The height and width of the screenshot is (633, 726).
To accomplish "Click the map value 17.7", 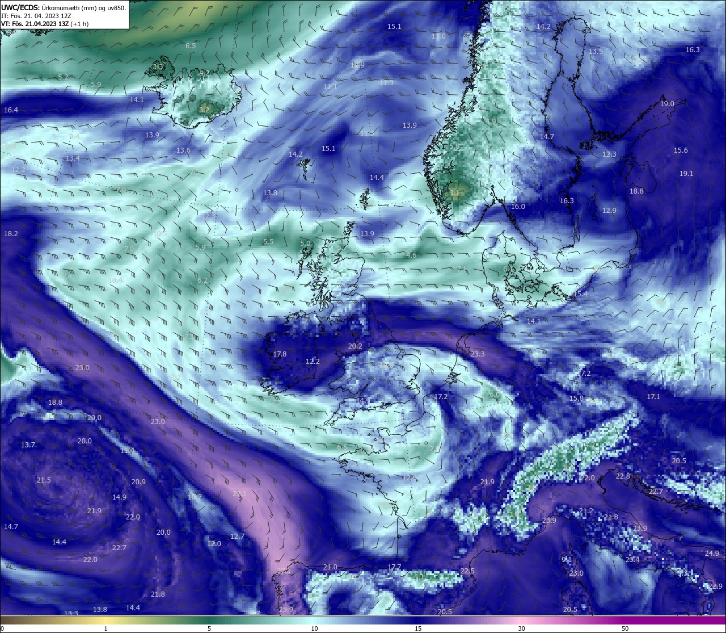I will point(394,567).
